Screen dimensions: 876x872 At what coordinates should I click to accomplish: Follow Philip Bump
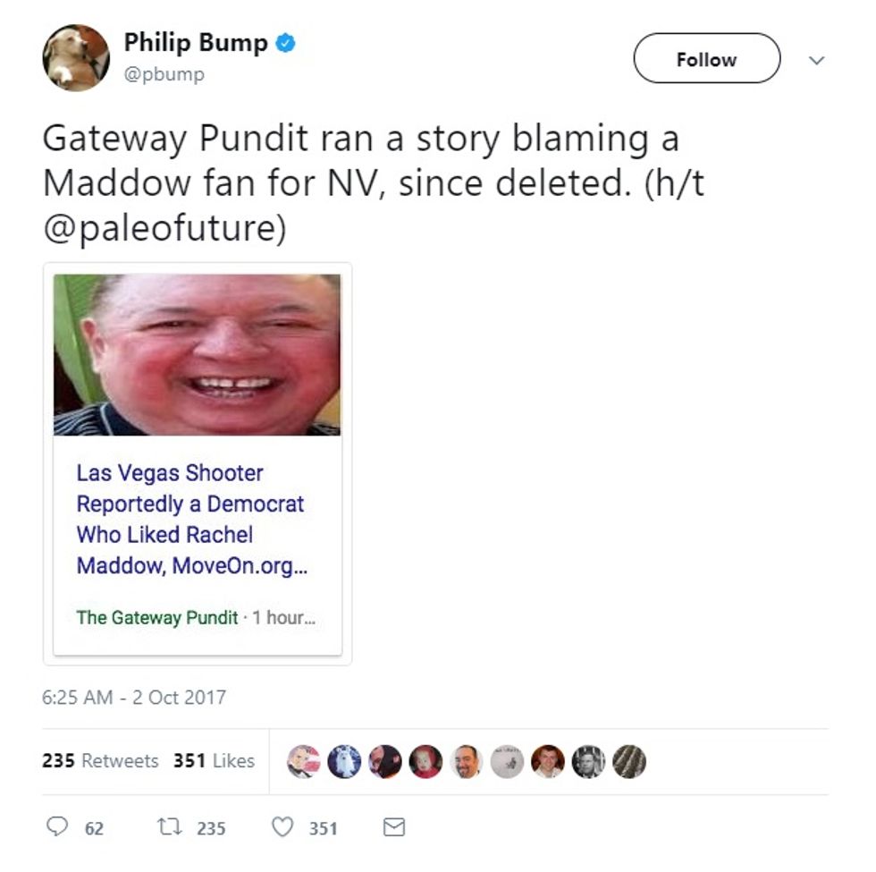click(x=707, y=58)
